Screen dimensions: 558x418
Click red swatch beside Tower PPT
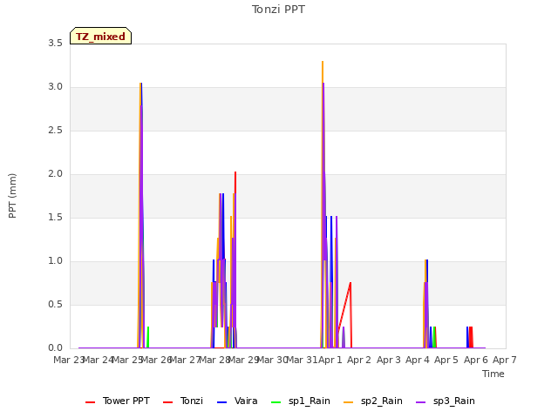[x=91, y=402]
